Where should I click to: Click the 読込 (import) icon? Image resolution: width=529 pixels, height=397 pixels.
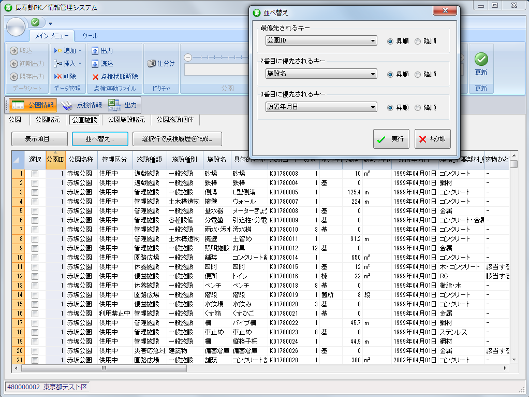point(95,64)
